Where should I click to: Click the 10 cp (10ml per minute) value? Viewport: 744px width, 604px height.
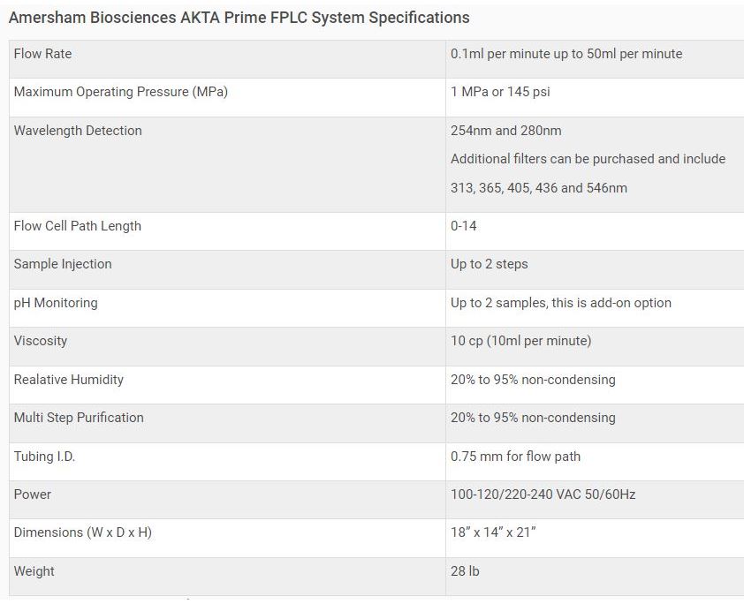520,341
